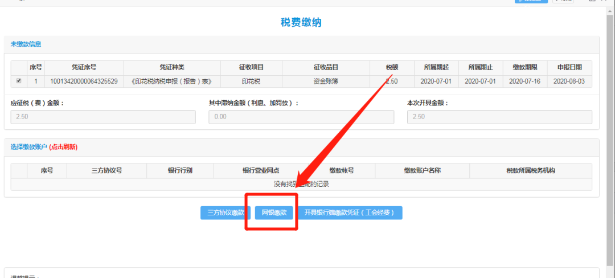Click the vertical scrollbar on the right edge

tap(610, 141)
